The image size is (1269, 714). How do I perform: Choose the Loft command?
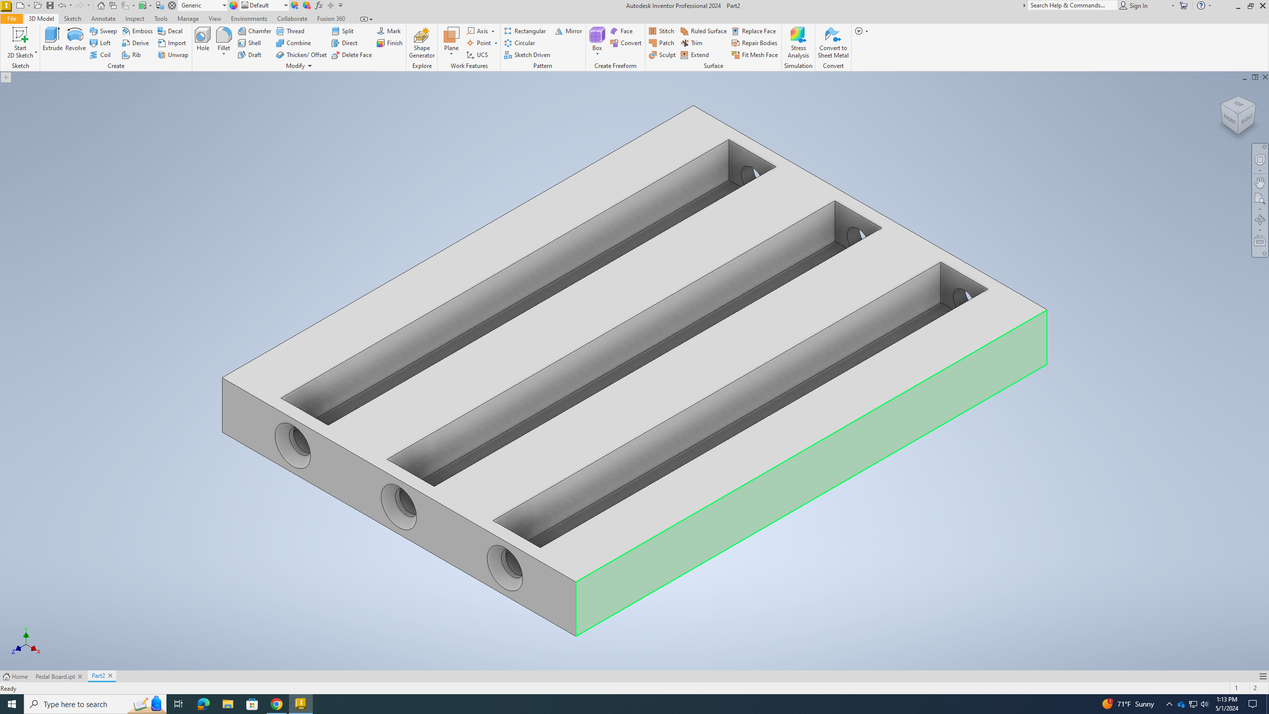click(100, 43)
